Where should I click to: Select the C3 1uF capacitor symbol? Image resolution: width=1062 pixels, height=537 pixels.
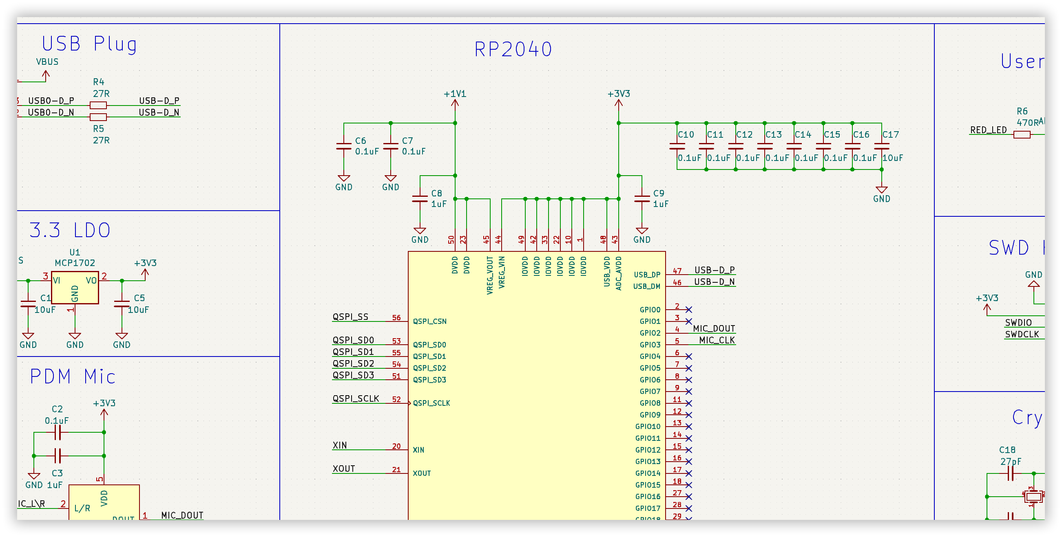coord(58,456)
